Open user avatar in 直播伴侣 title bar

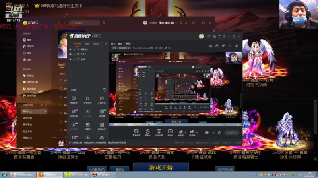[201, 36]
